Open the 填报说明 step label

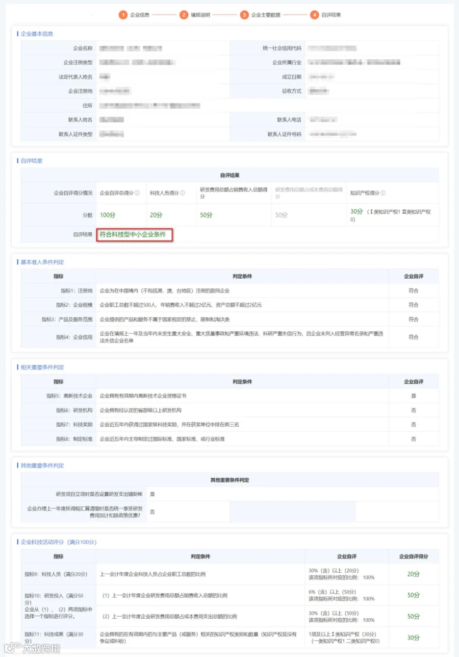point(200,15)
